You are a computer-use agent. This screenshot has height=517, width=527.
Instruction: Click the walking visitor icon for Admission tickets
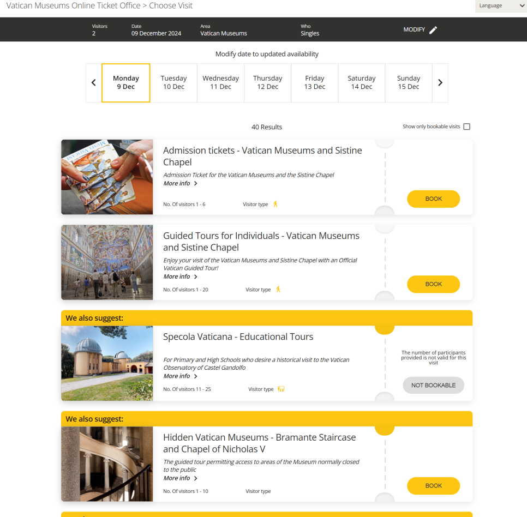tap(276, 204)
